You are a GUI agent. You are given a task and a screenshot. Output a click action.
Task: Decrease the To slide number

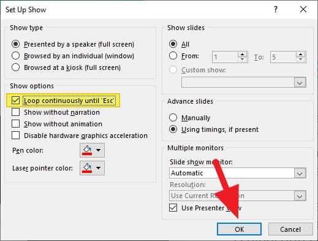[x=300, y=59]
